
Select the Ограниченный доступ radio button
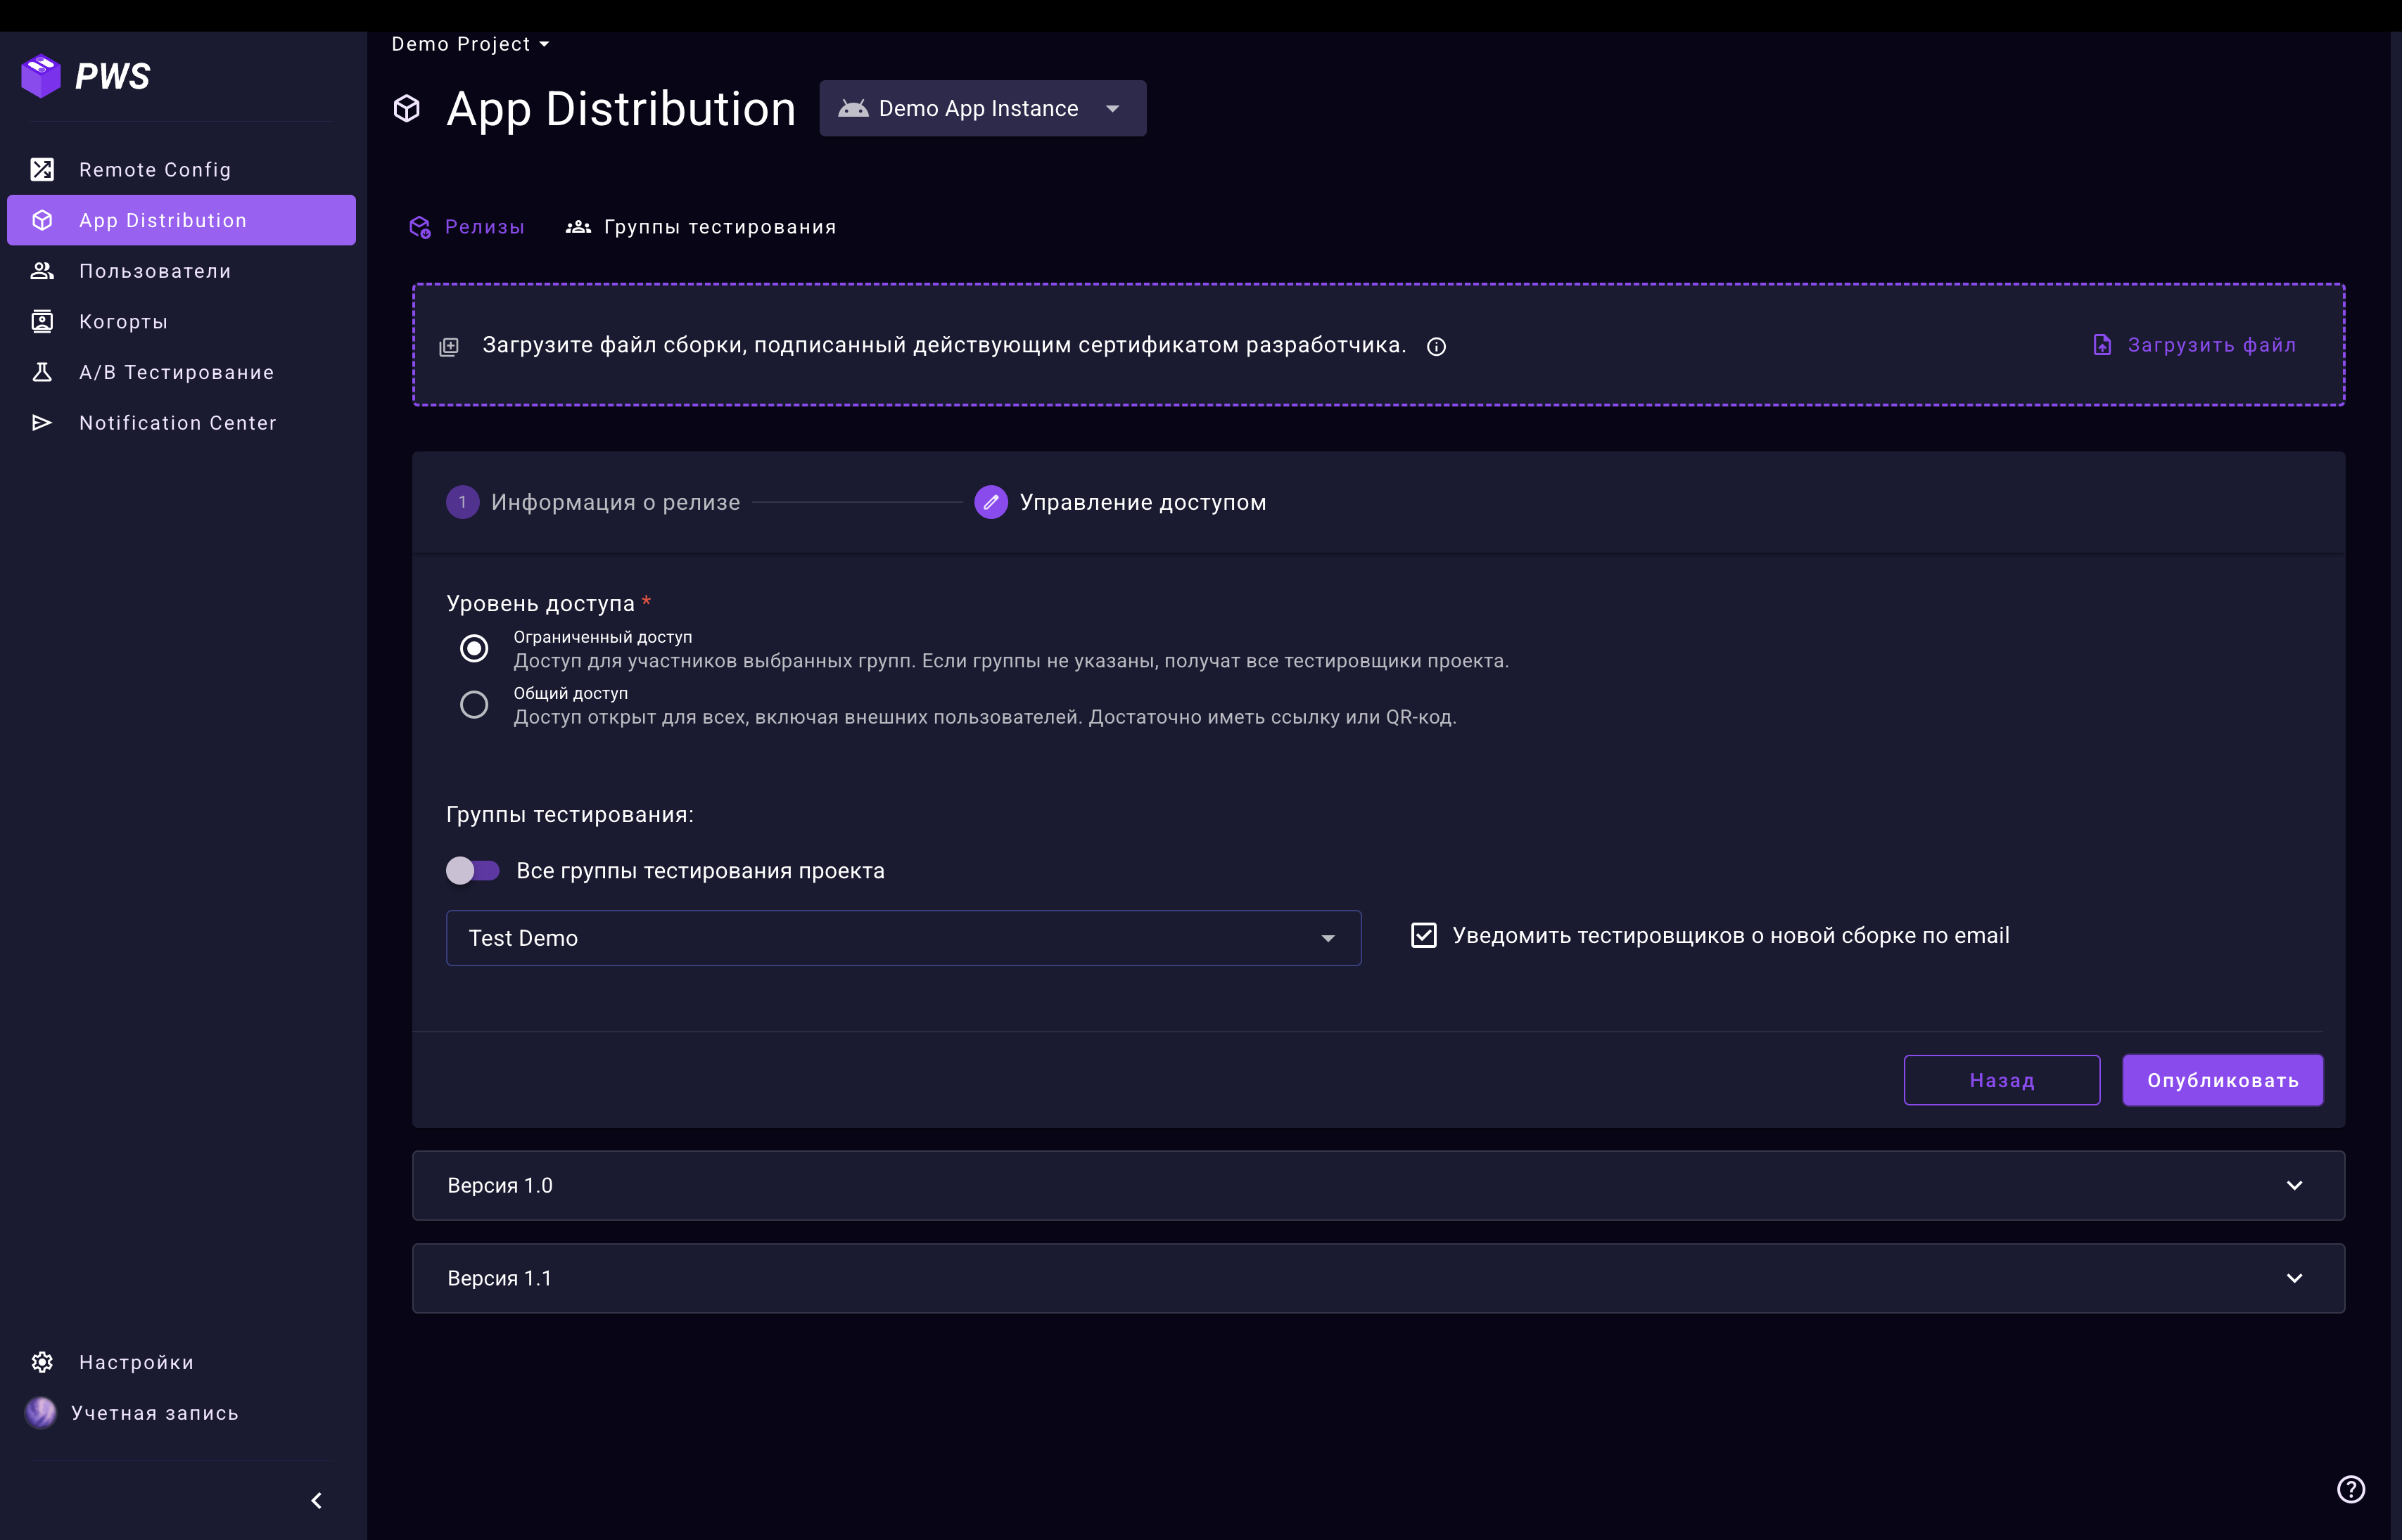(474, 648)
